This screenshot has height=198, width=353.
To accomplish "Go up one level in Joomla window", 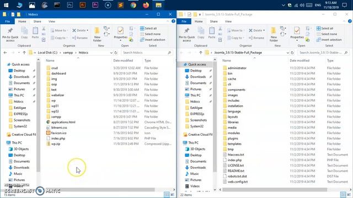I will (201, 53).
